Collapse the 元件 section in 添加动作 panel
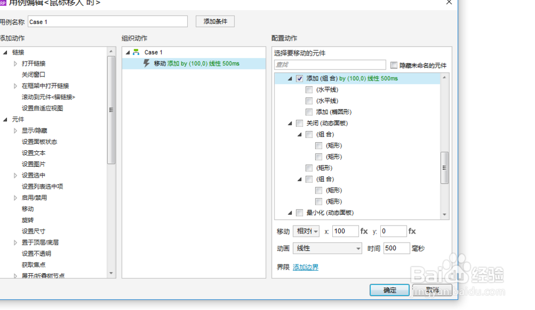The image size is (535, 310). point(4,119)
